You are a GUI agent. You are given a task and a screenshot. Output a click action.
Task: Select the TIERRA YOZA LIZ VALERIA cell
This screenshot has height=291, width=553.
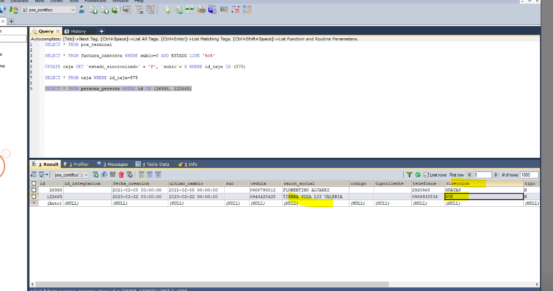coord(316,197)
